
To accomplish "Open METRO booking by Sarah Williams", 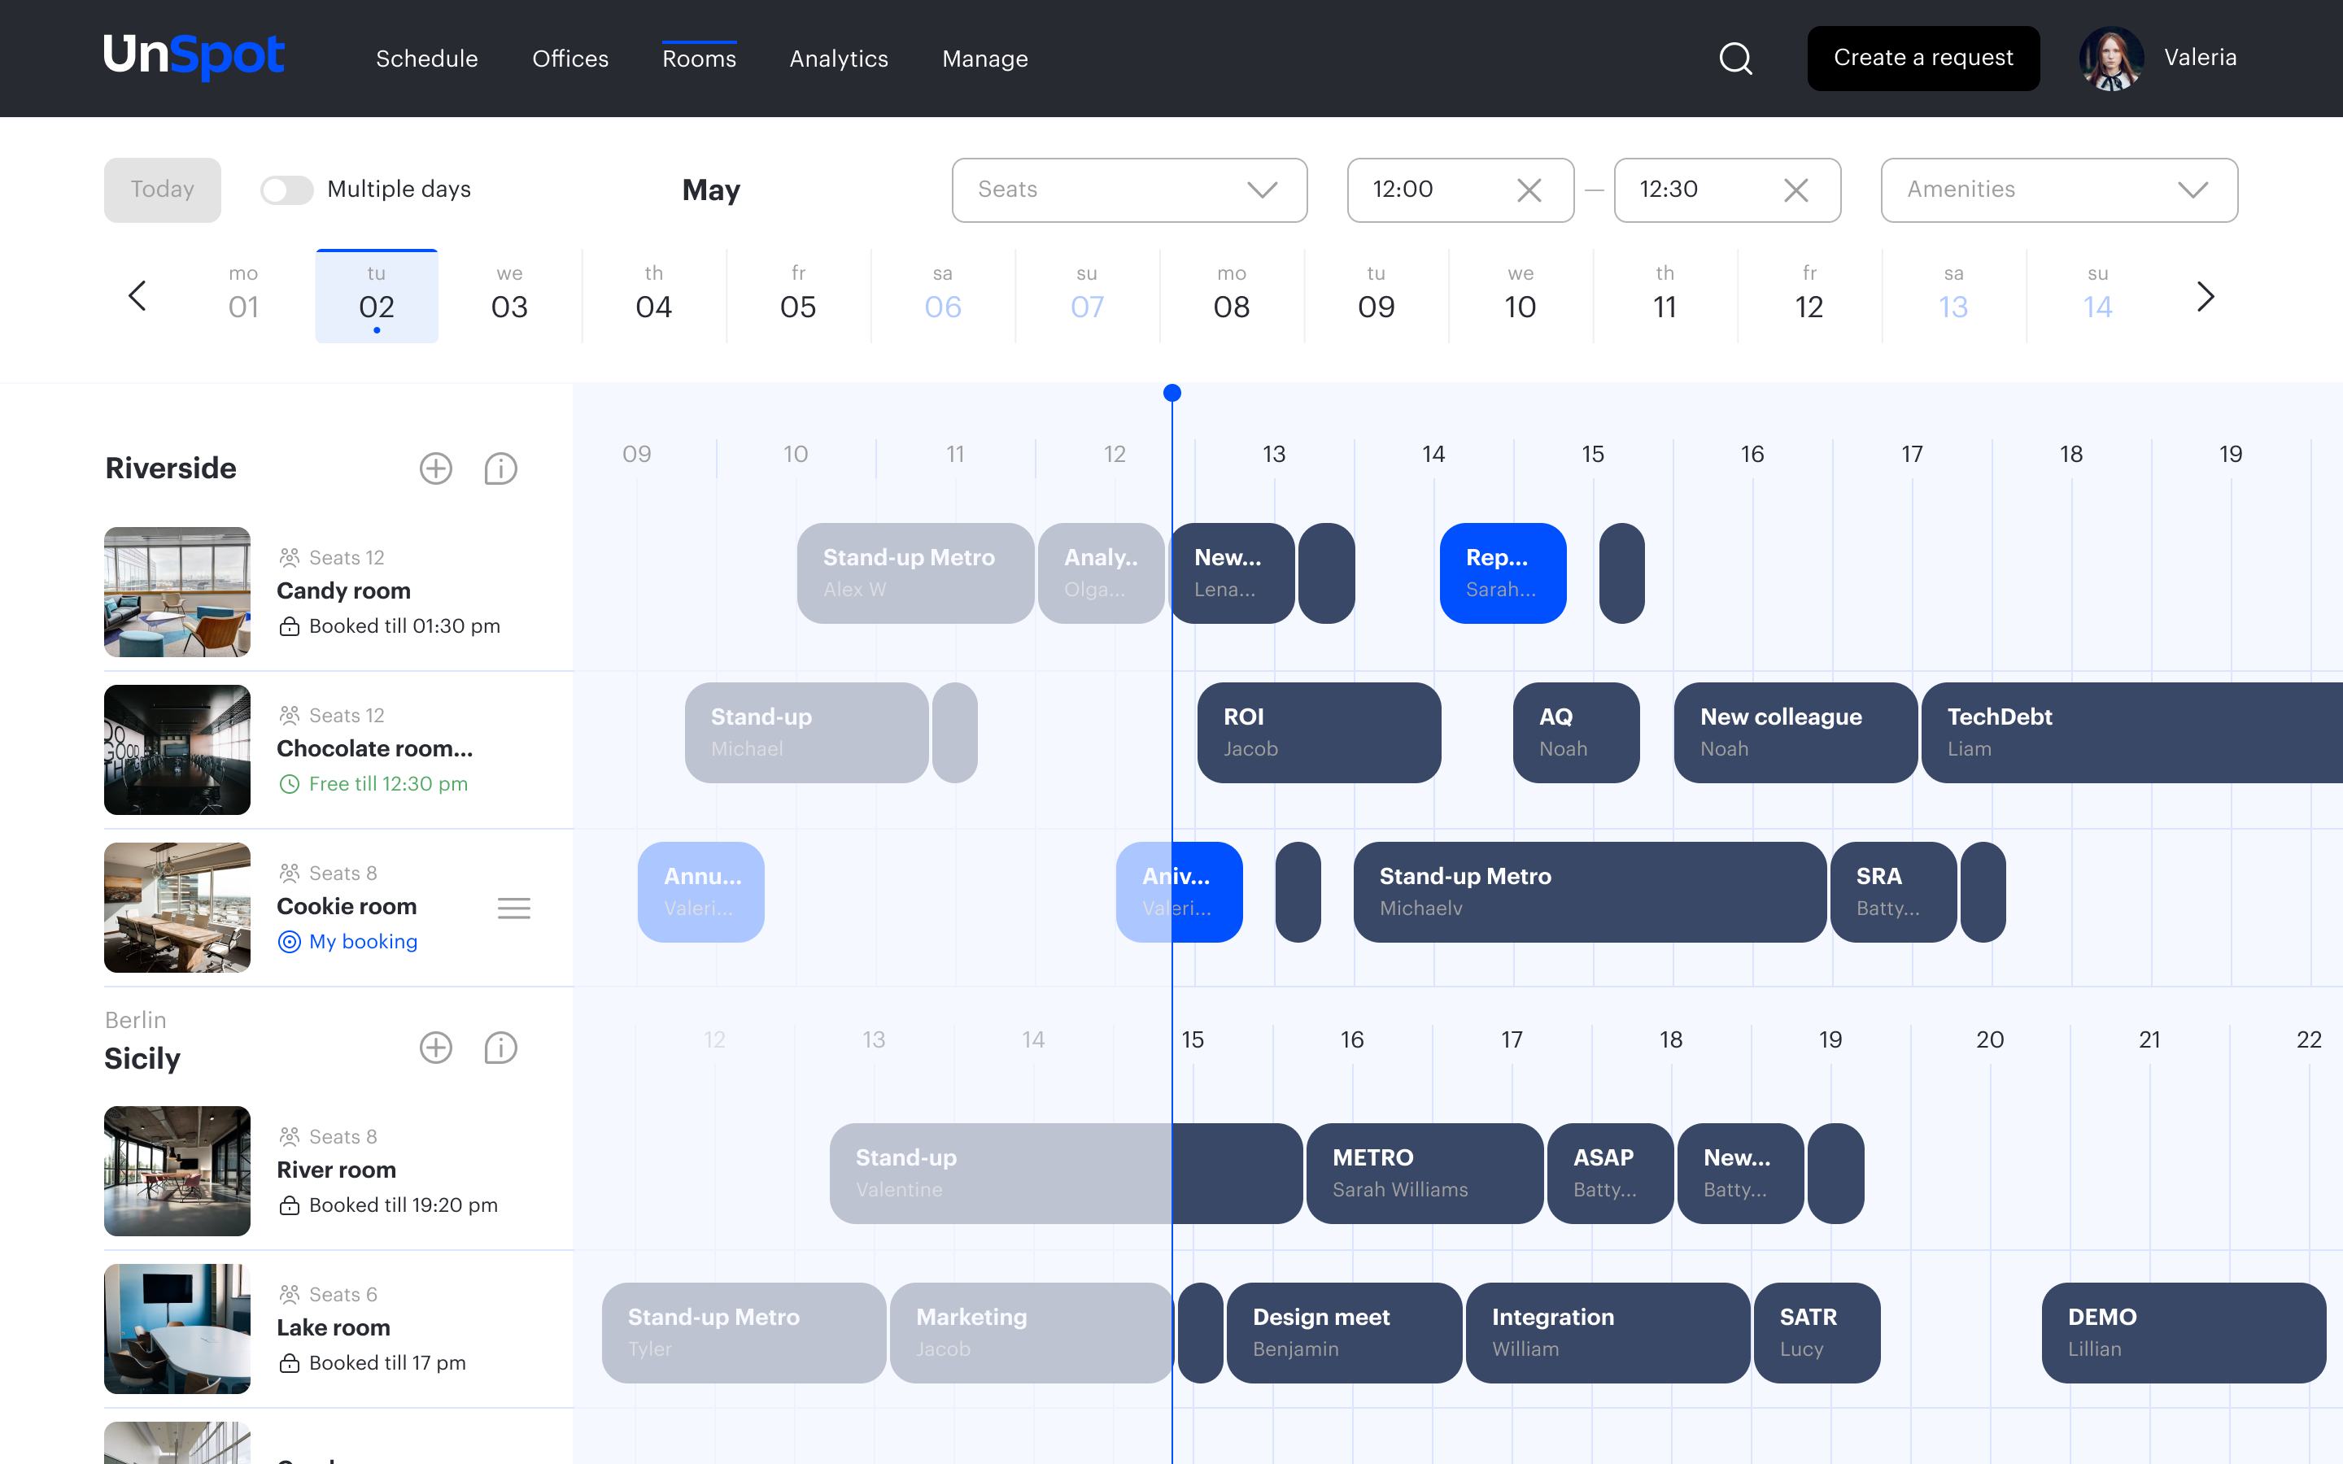I will (1425, 1174).
